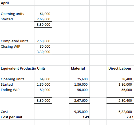The image size is (134, 125).
Task: Select the 2,66,000 started units cell
Action: tap(44, 19)
